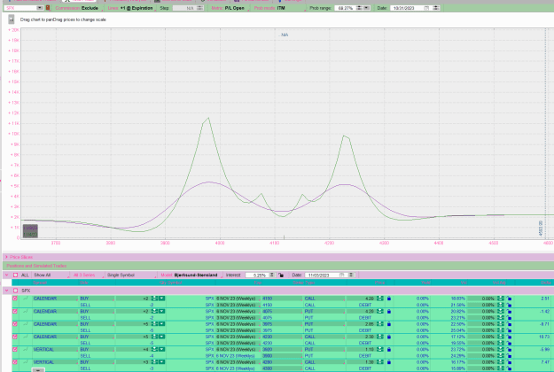Click the Prob range 68.27% field
The image size is (554, 372).
pos(345,8)
